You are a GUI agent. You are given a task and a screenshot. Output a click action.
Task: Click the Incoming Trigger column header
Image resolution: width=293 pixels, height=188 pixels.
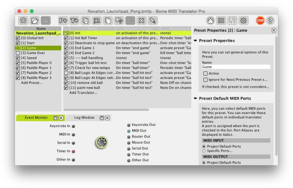pos(138,28)
